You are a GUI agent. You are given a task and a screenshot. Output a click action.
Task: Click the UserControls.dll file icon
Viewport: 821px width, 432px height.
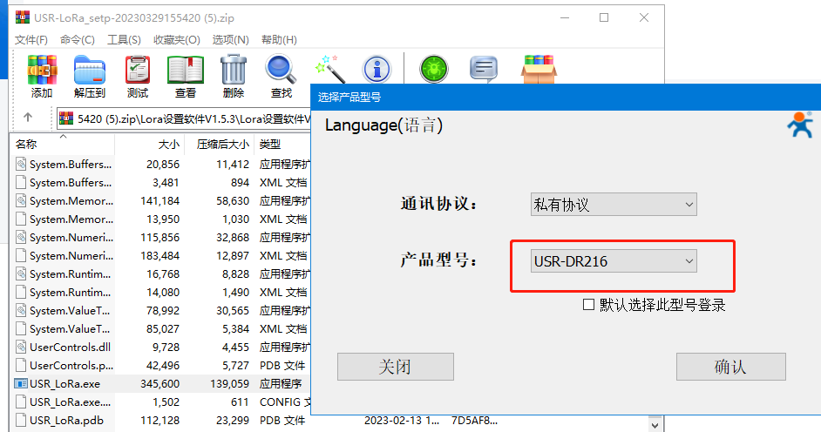[20, 347]
